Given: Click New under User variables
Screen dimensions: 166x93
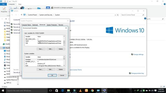Looking at the screenshot, I should 41,49.
